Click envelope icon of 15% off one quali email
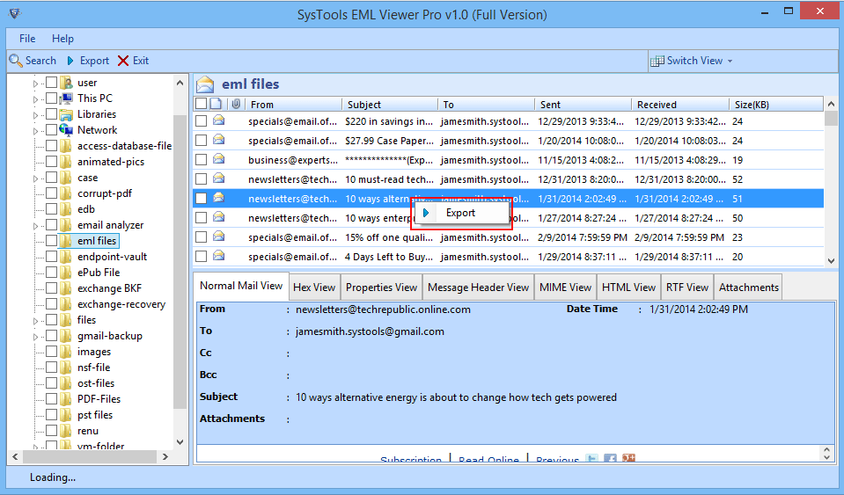This screenshot has height=495, width=844. [218, 236]
